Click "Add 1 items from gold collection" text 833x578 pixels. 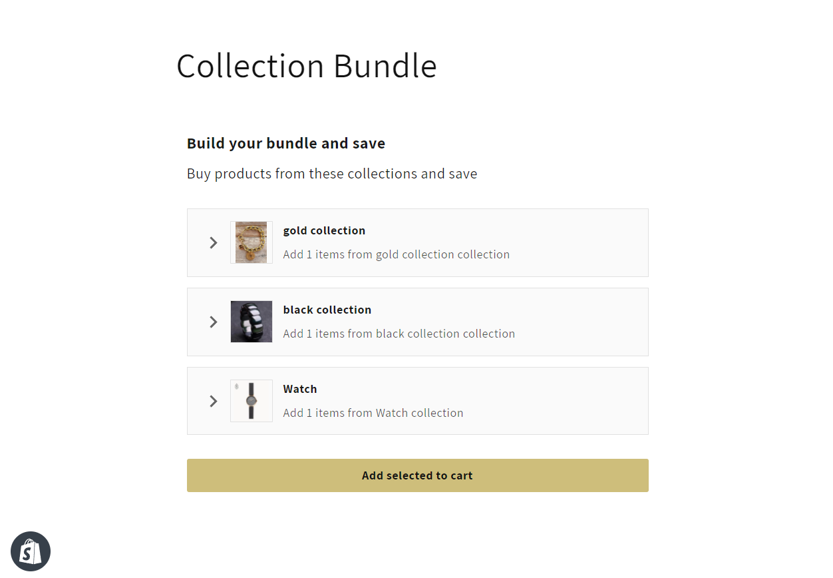(396, 254)
